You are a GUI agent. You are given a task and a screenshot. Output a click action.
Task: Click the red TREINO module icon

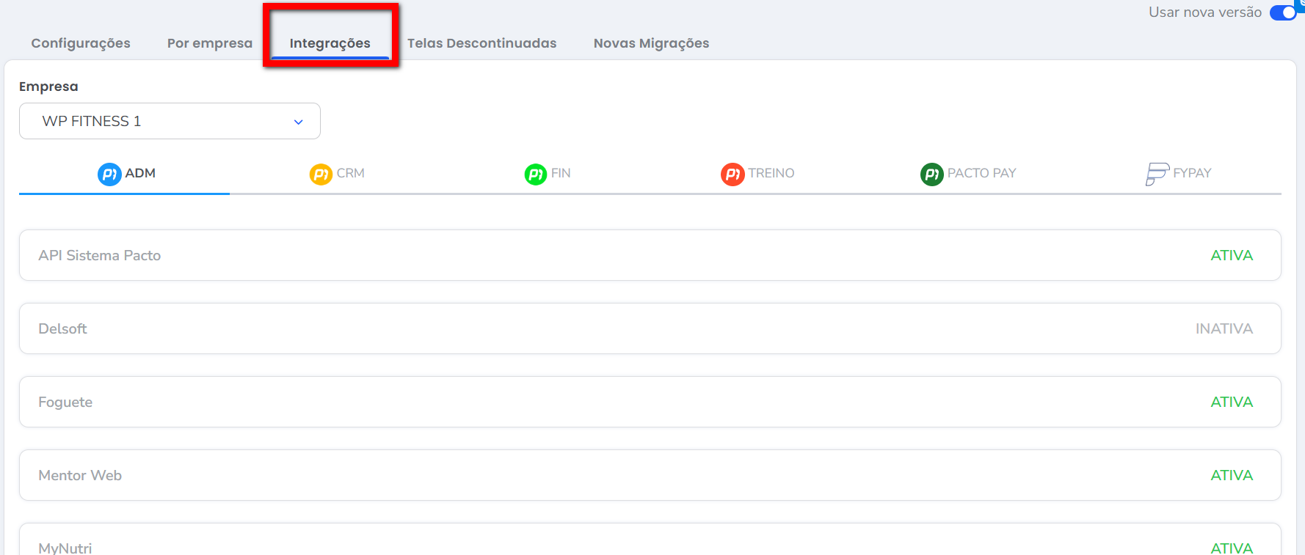coord(733,174)
